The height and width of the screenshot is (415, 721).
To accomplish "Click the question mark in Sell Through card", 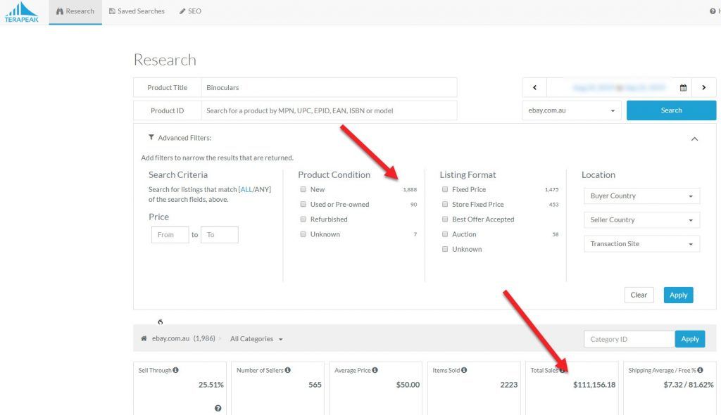I will point(218,408).
